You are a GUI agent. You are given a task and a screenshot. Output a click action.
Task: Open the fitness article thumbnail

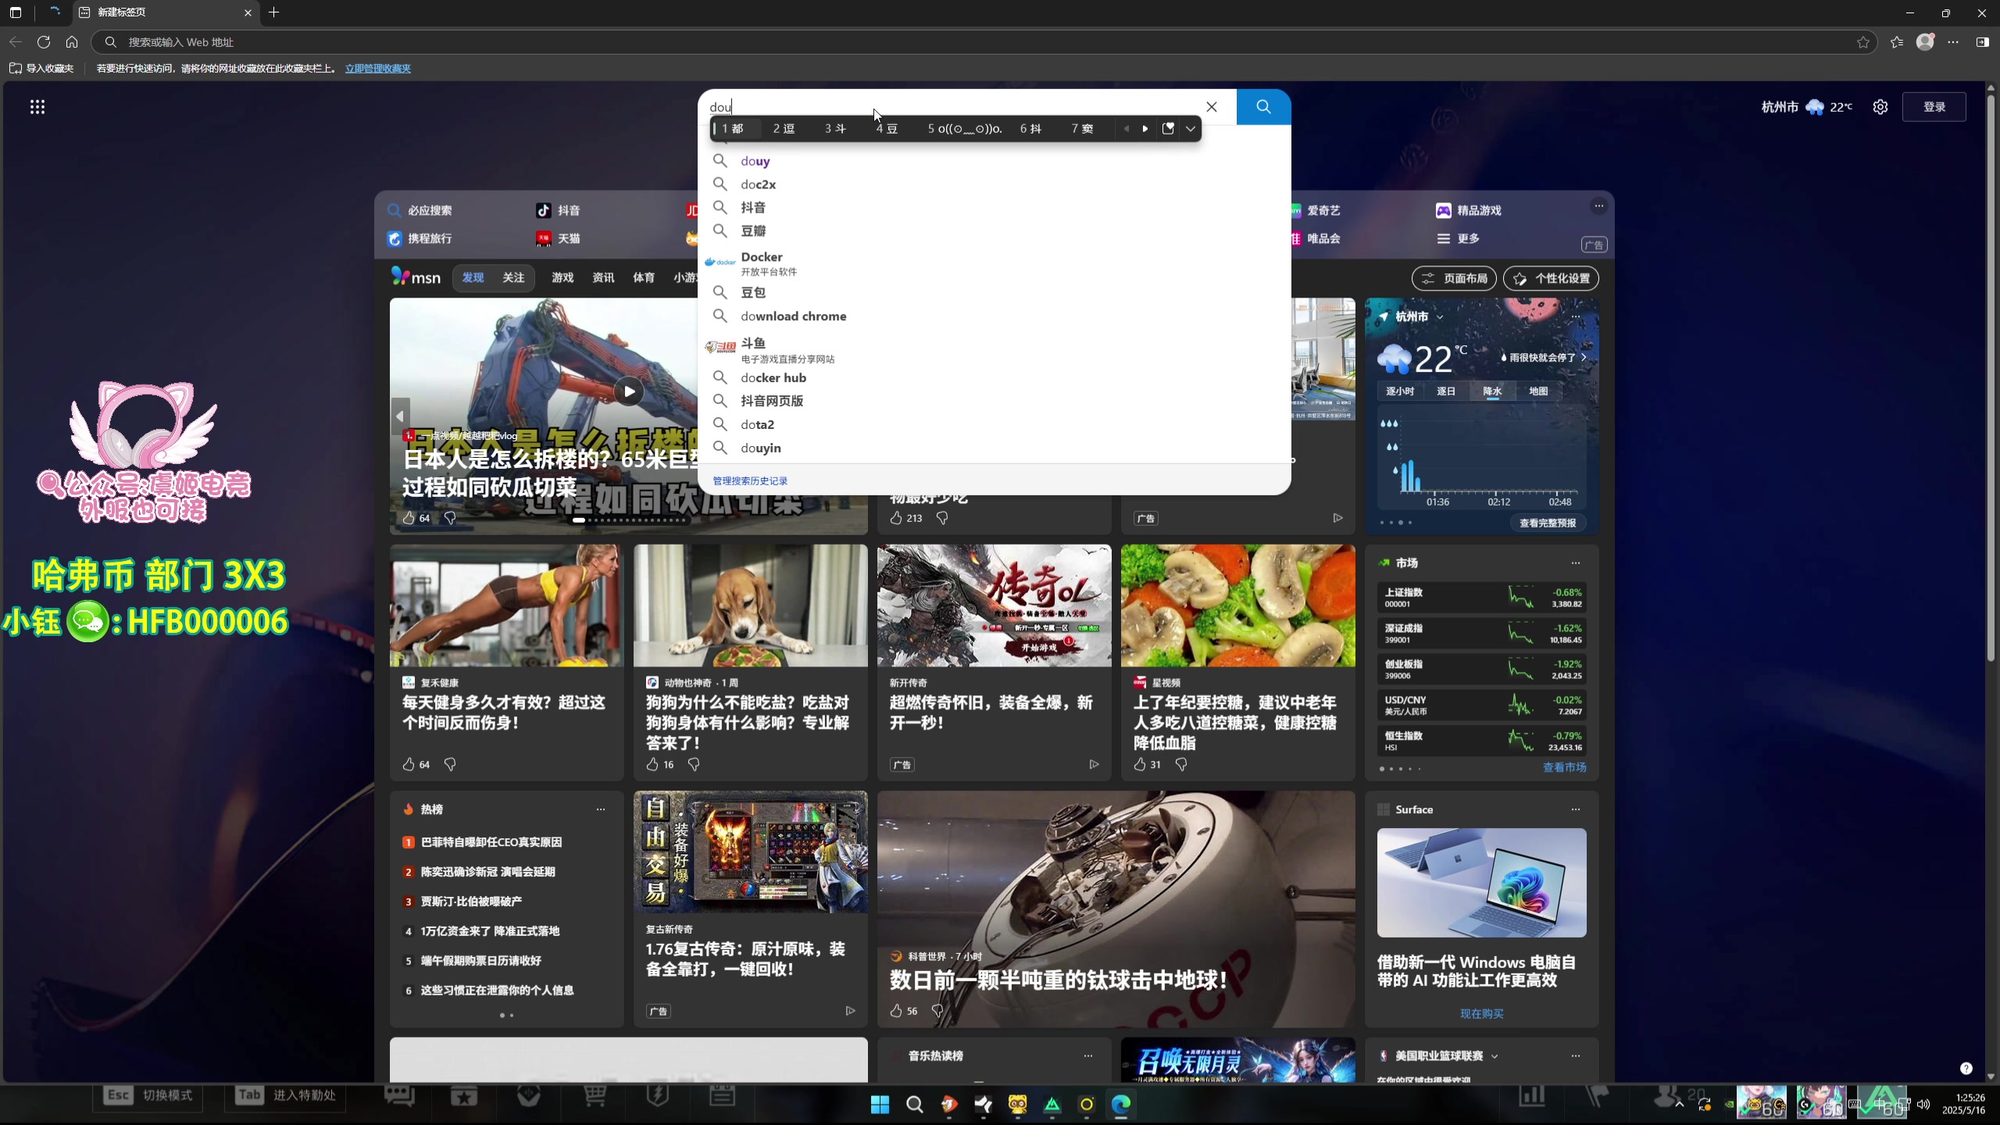coord(506,605)
